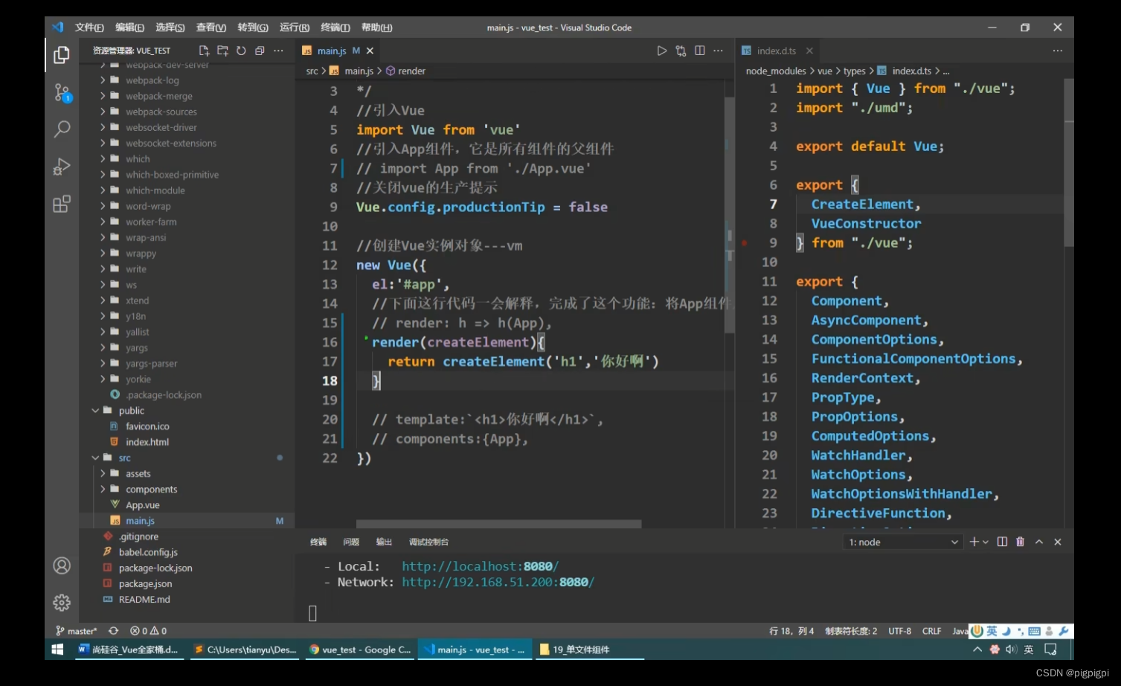Close the main.js tab
The width and height of the screenshot is (1121, 686).
[x=370, y=51]
